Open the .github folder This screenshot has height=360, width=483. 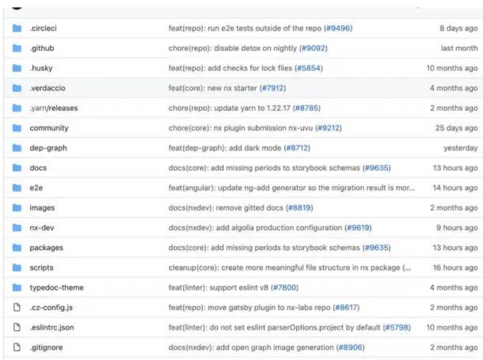[42, 49]
